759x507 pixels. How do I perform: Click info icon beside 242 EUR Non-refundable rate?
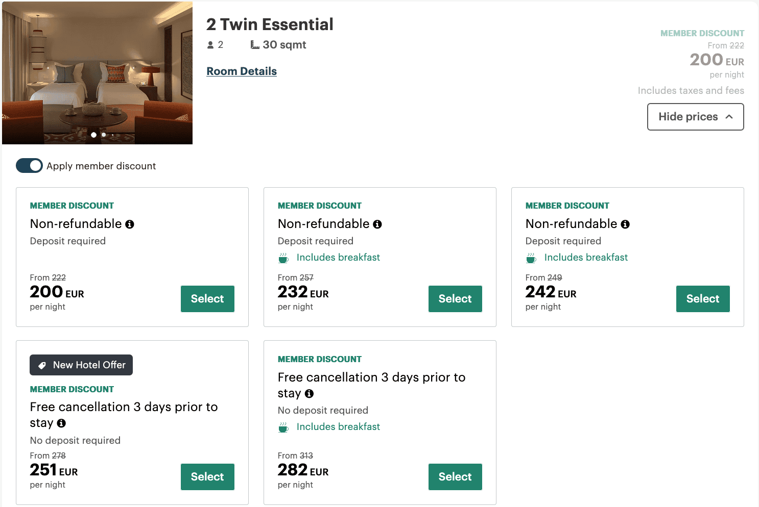click(625, 224)
